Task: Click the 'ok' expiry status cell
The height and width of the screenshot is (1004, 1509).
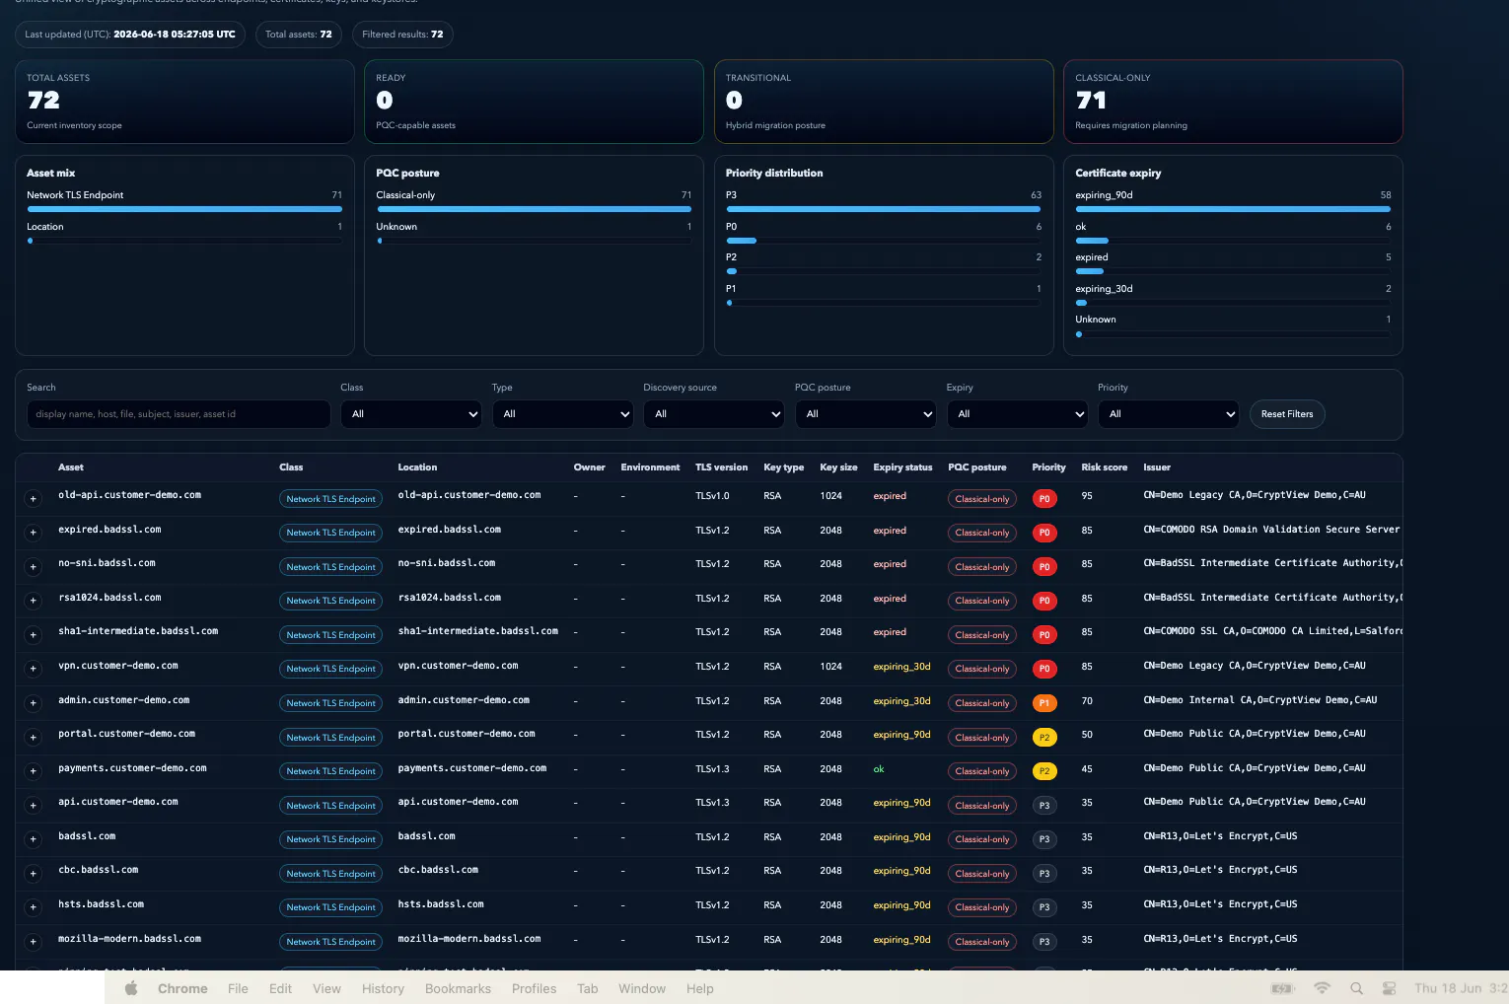Action: coord(879,769)
